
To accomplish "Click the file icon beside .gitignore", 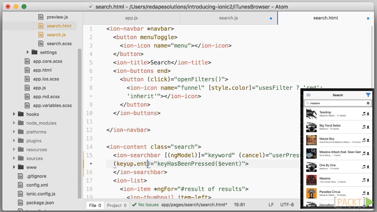I will tap(20, 176).
